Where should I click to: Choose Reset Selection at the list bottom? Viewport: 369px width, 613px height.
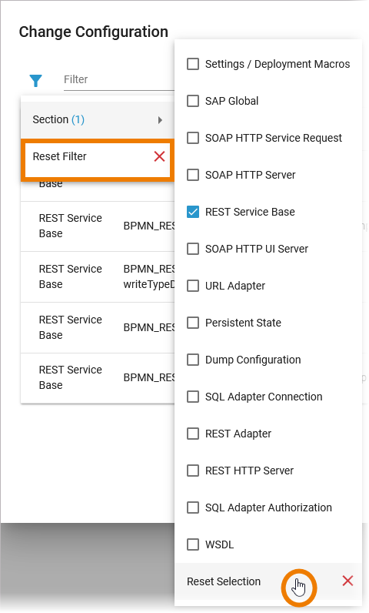268,581
